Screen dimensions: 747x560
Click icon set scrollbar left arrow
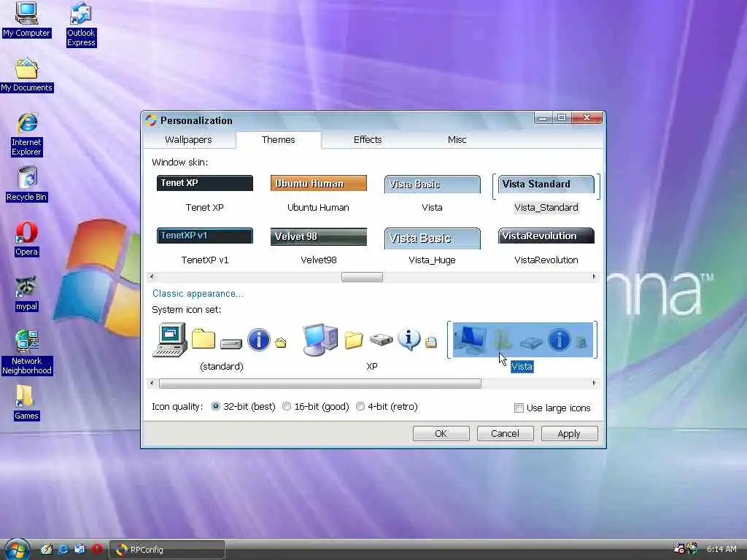coord(152,383)
